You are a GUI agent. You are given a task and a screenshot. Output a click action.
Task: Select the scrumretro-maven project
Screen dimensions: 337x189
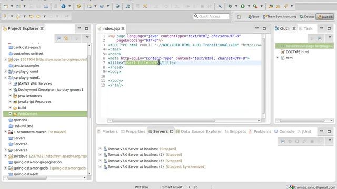click(x=32, y=132)
